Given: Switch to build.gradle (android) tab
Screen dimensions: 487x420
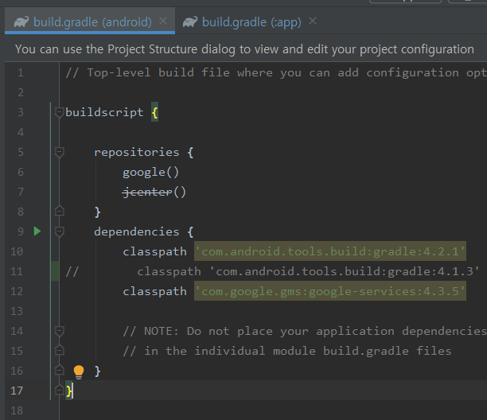Looking at the screenshot, I should tap(90, 21).
